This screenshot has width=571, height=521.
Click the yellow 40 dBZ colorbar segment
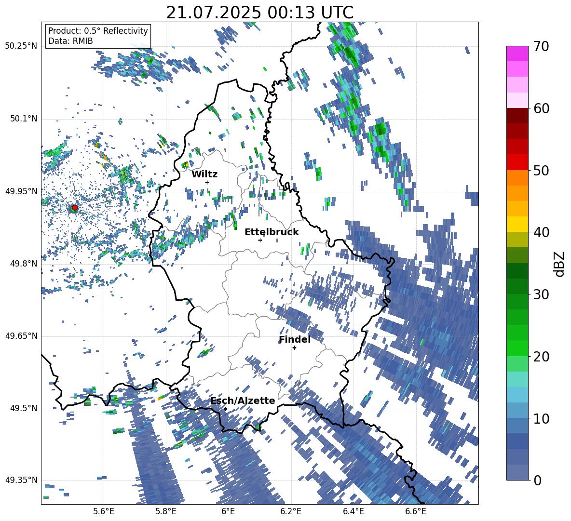517,224
